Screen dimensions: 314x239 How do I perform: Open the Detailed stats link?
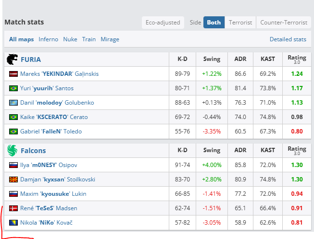pos(288,39)
